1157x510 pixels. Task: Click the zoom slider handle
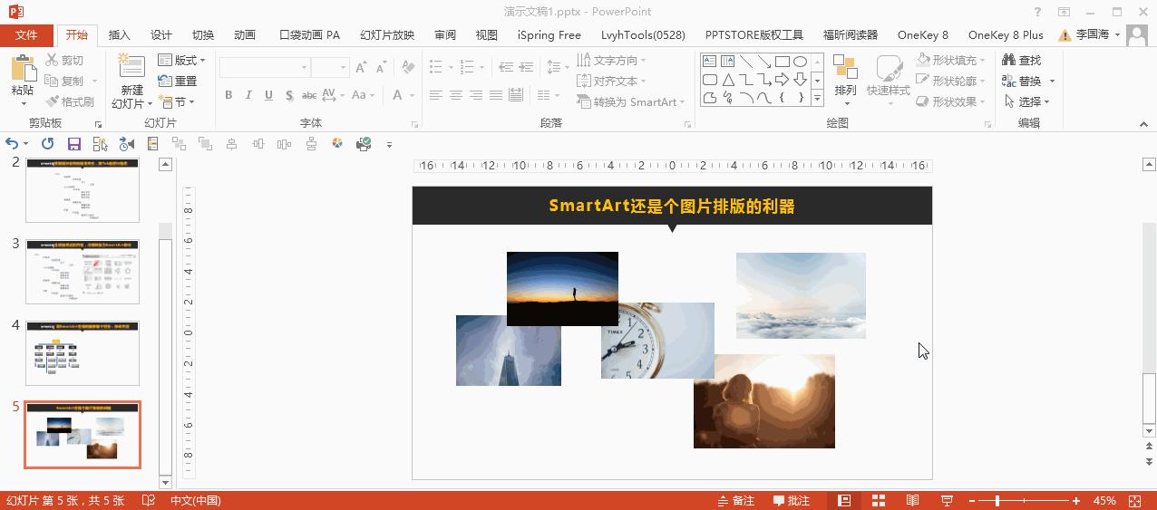pyautogui.click(x=997, y=500)
